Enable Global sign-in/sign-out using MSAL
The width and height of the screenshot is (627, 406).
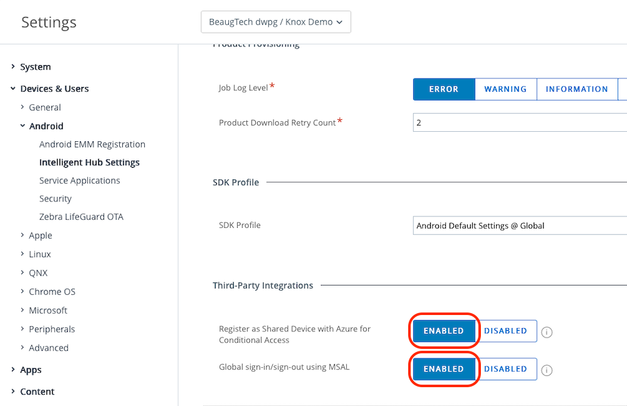444,369
